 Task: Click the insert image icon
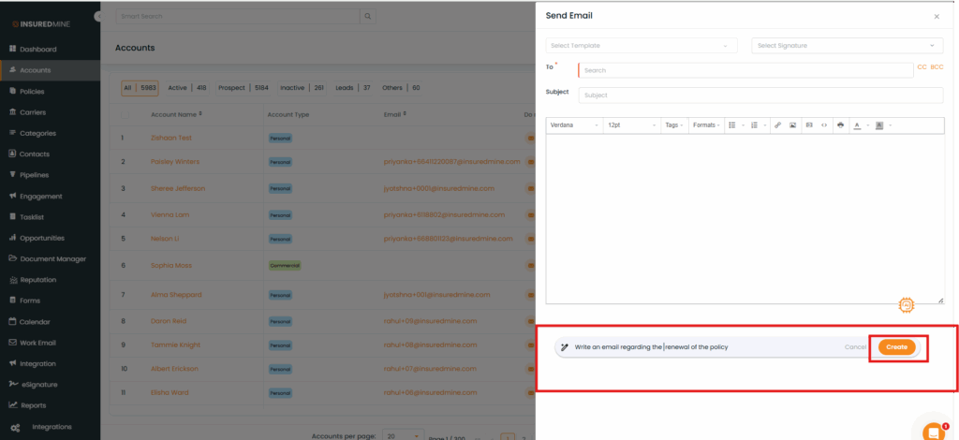pos(792,125)
